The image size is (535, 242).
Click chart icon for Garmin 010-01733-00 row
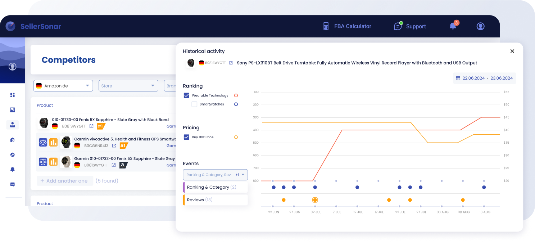click(54, 162)
